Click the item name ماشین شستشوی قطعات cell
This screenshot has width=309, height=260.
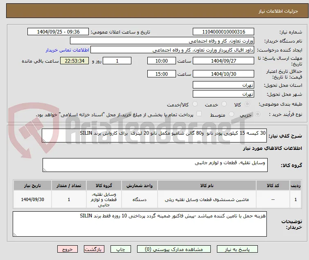click(207, 199)
